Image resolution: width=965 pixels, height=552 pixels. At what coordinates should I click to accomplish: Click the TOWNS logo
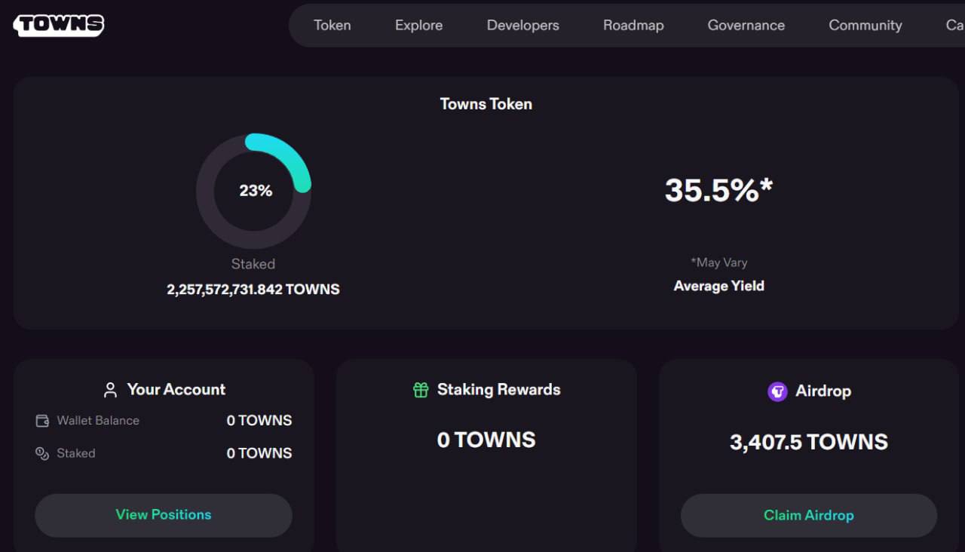pyautogui.click(x=59, y=25)
